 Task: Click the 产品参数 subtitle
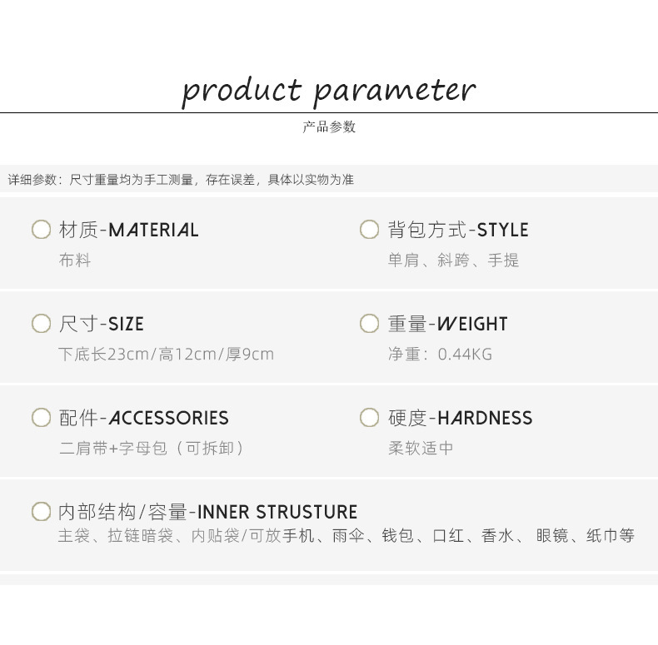[328, 127]
